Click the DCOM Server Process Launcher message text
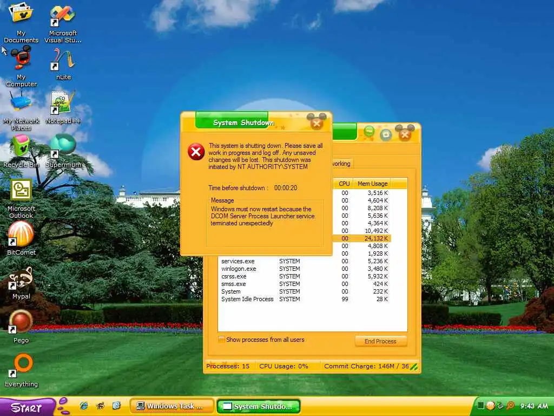Screen dimensions: 554x416 [262, 216]
